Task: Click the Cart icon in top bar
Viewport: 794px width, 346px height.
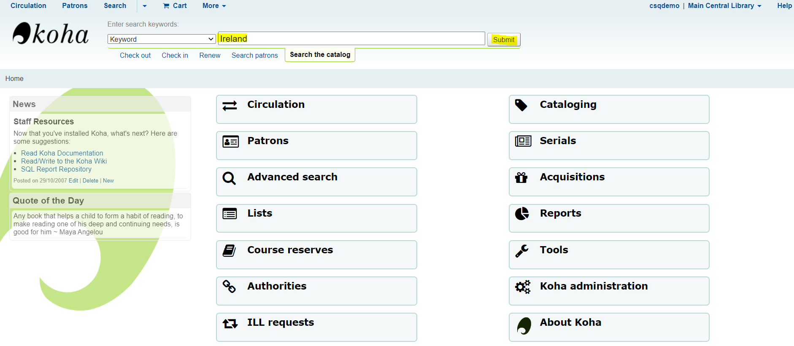Action: pos(166,6)
